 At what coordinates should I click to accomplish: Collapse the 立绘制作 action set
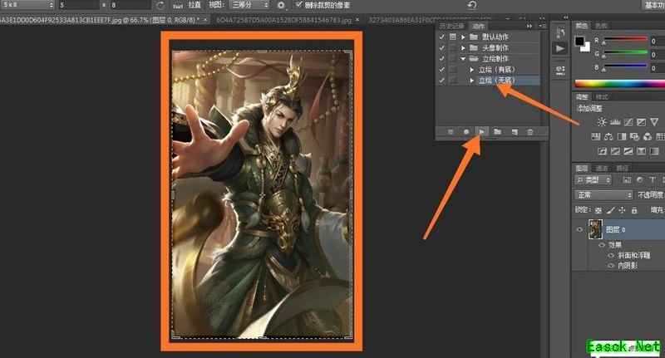point(462,59)
